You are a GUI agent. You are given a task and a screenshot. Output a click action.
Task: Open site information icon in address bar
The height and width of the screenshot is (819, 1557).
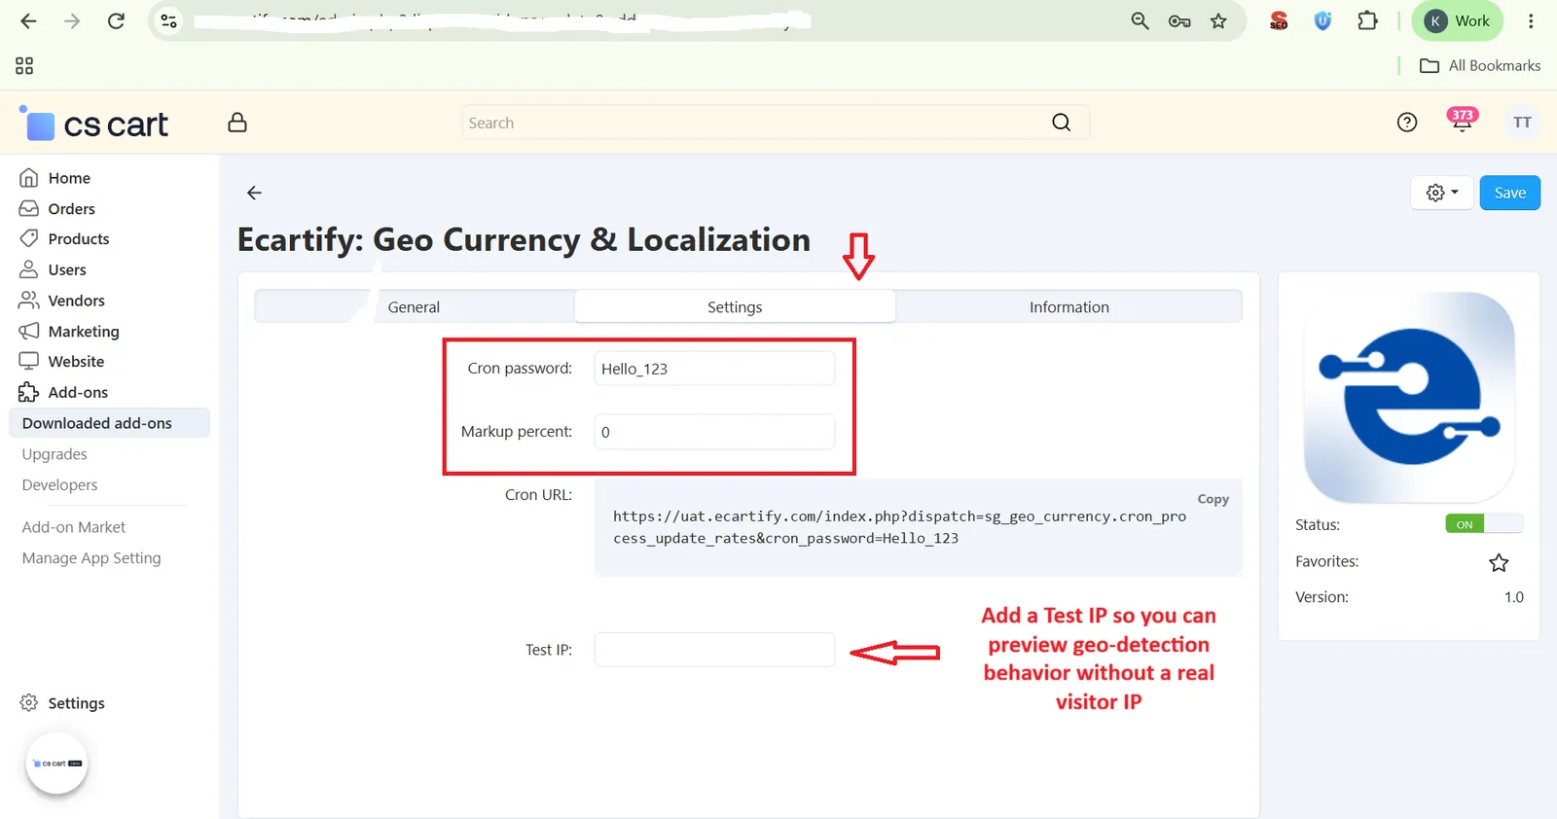(x=168, y=20)
